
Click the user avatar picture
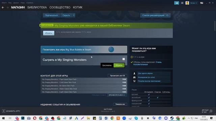coord(187,3)
